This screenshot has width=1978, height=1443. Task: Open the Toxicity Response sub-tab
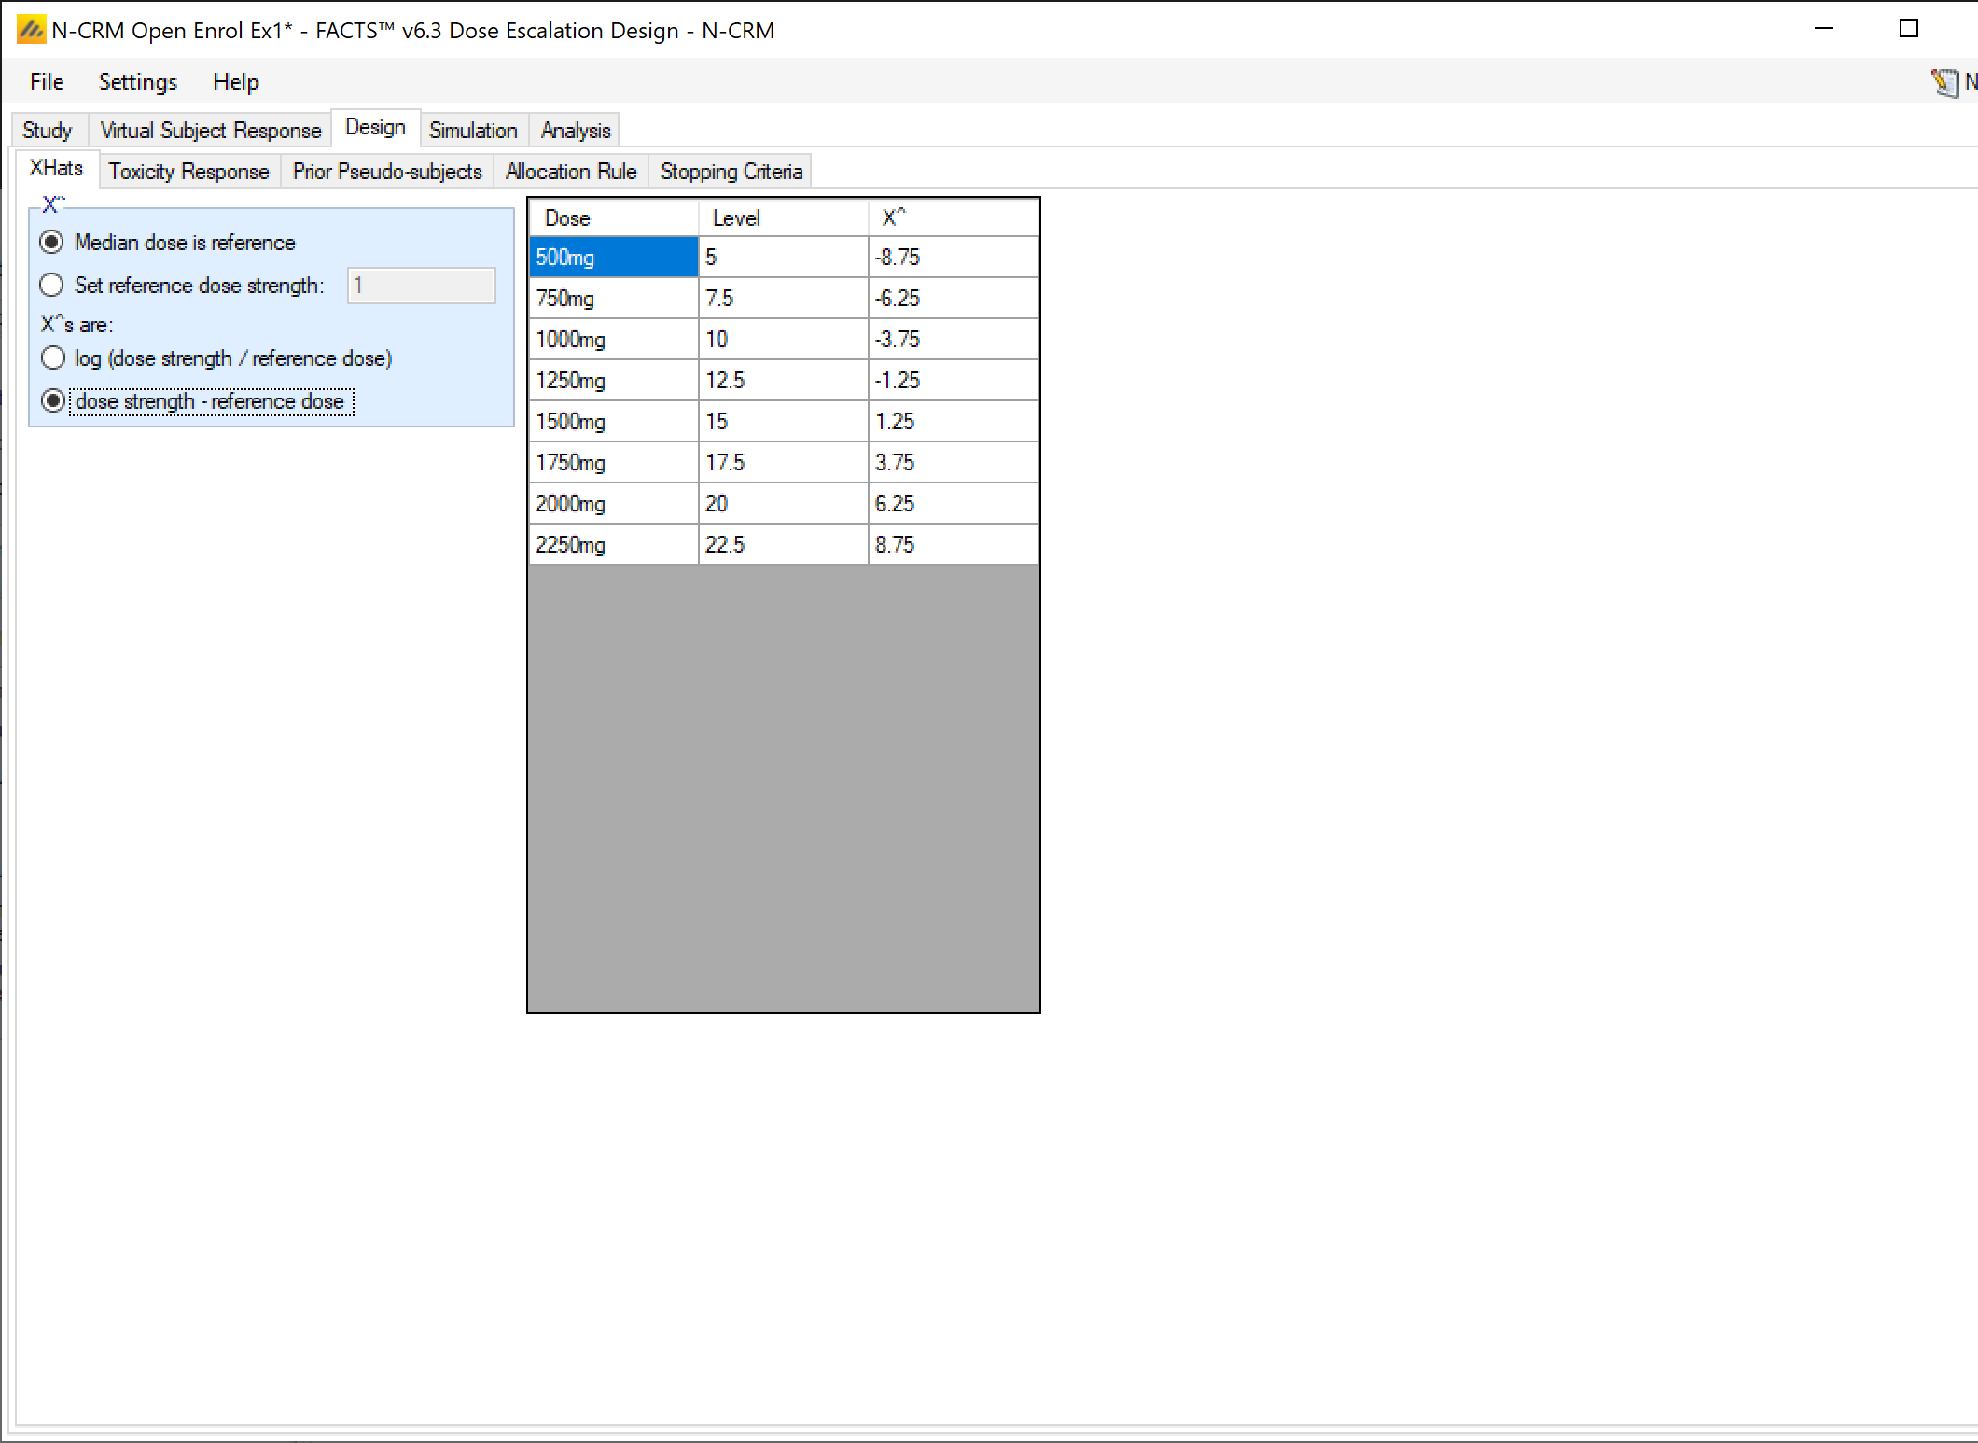pos(188,172)
